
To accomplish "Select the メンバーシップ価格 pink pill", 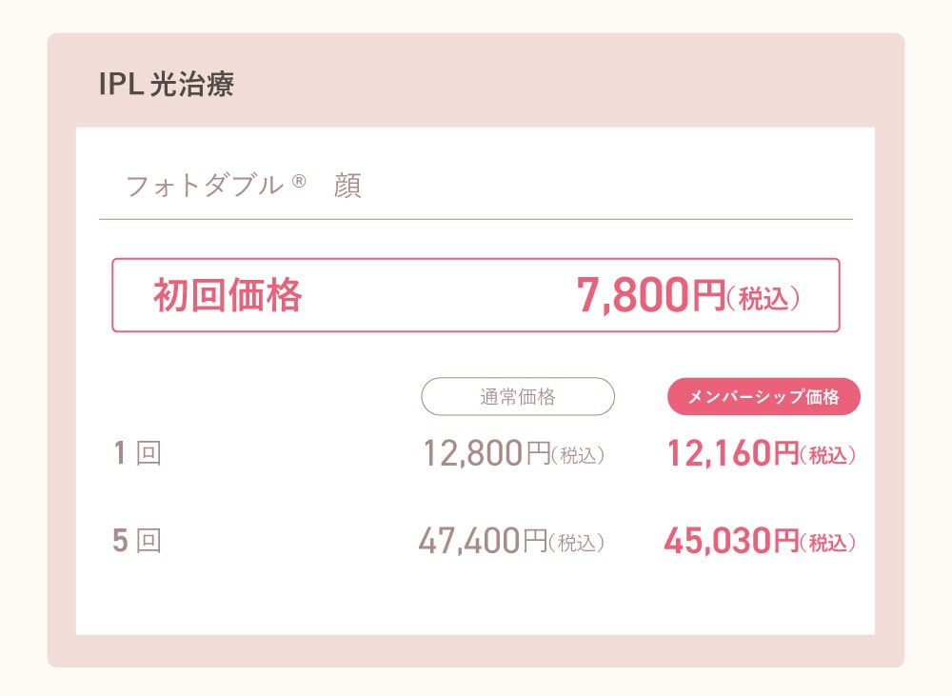I will [x=764, y=397].
